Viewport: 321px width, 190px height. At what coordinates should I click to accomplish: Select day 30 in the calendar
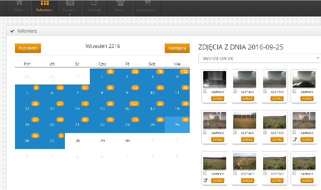tap(127, 140)
